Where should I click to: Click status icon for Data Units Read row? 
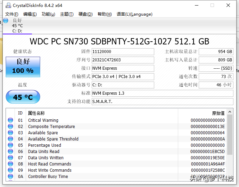[x=10, y=151]
